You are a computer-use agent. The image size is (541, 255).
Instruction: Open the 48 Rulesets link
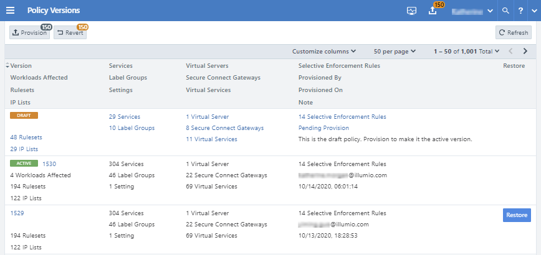[26, 137]
